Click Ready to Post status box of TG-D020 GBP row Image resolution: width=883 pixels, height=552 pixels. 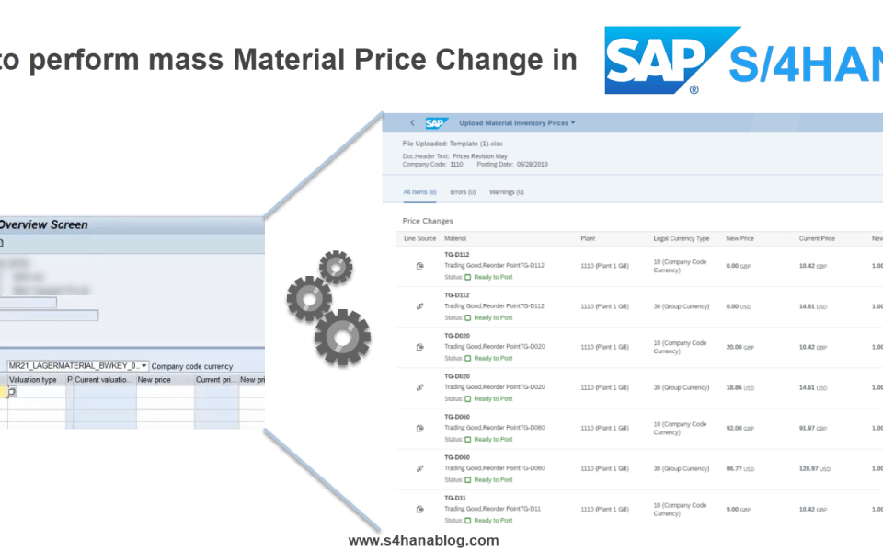[x=467, y=358]
